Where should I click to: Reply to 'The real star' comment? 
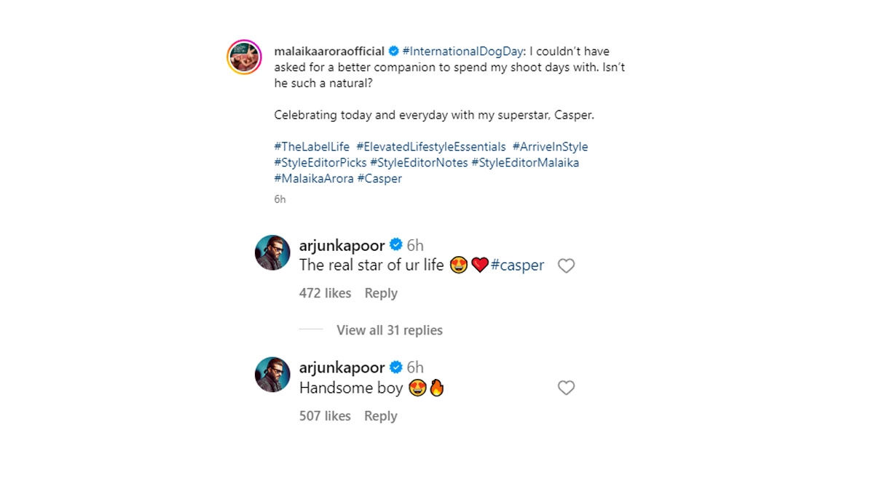[x=381, y=293]
